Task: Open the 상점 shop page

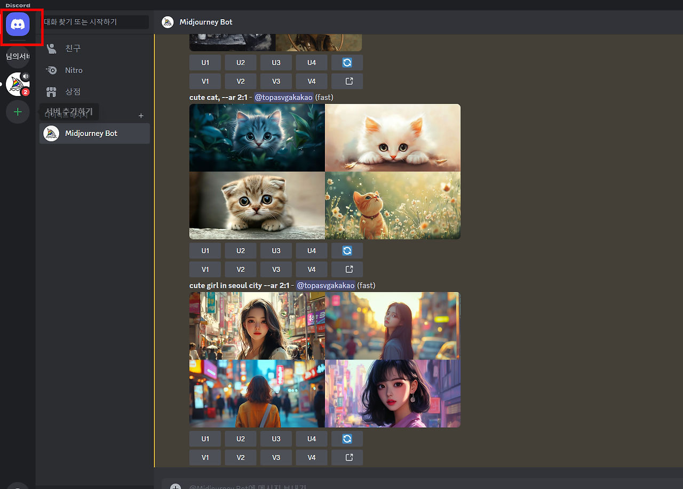Action: (x=94, y=92)
